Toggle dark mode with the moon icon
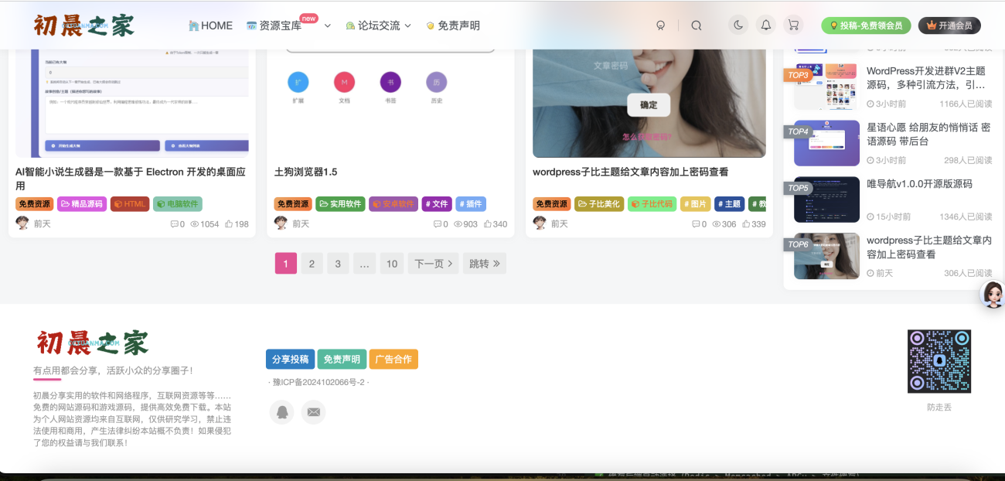 [738, 26]
